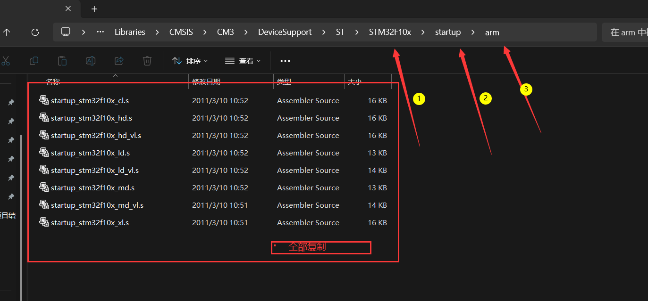Image resolution: width=648 pixels, height=301 pixels.
Task: Expand chevron after ST breadcrumb
Action: 357,32
